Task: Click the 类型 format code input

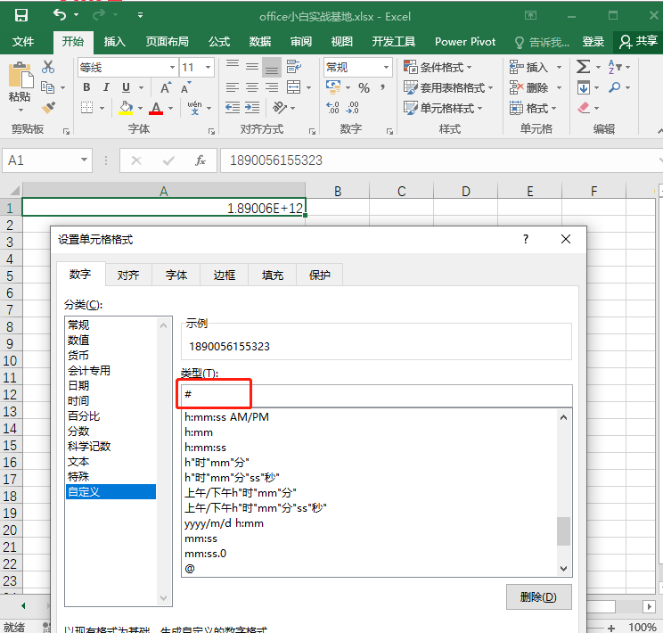Action: tap(377, 395)
